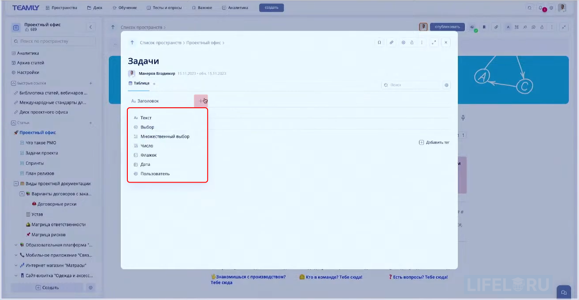Image resolution: width=579 pixels, height=300 pixels.
Task: Collapse the Быстрые ссылки sidebar section
Action: 15,83
